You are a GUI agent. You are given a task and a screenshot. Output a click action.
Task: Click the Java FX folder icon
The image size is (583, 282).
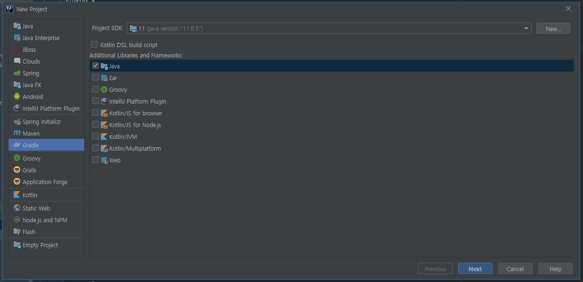(x=17, y=85)
